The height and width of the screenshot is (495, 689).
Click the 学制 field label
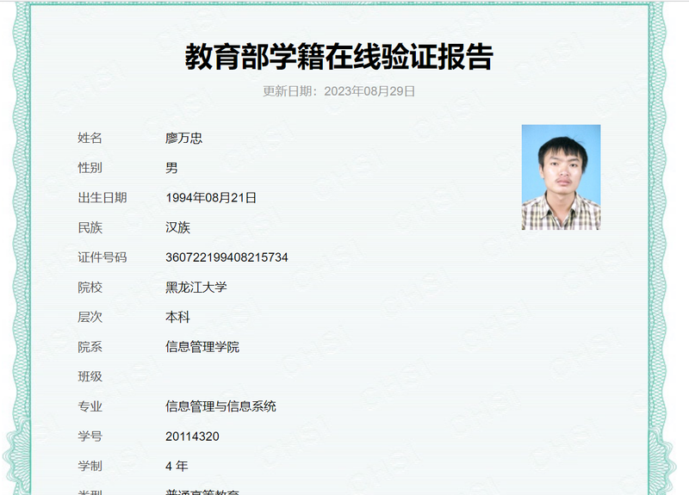(90, 466)
